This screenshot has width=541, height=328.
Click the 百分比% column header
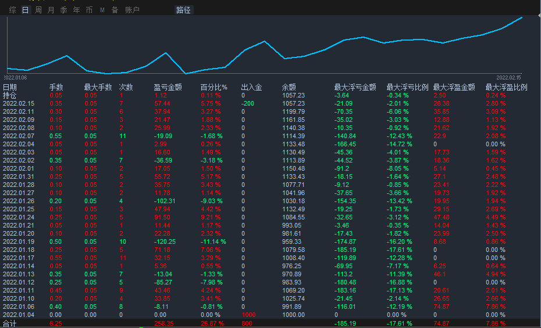tap(213, 87)
